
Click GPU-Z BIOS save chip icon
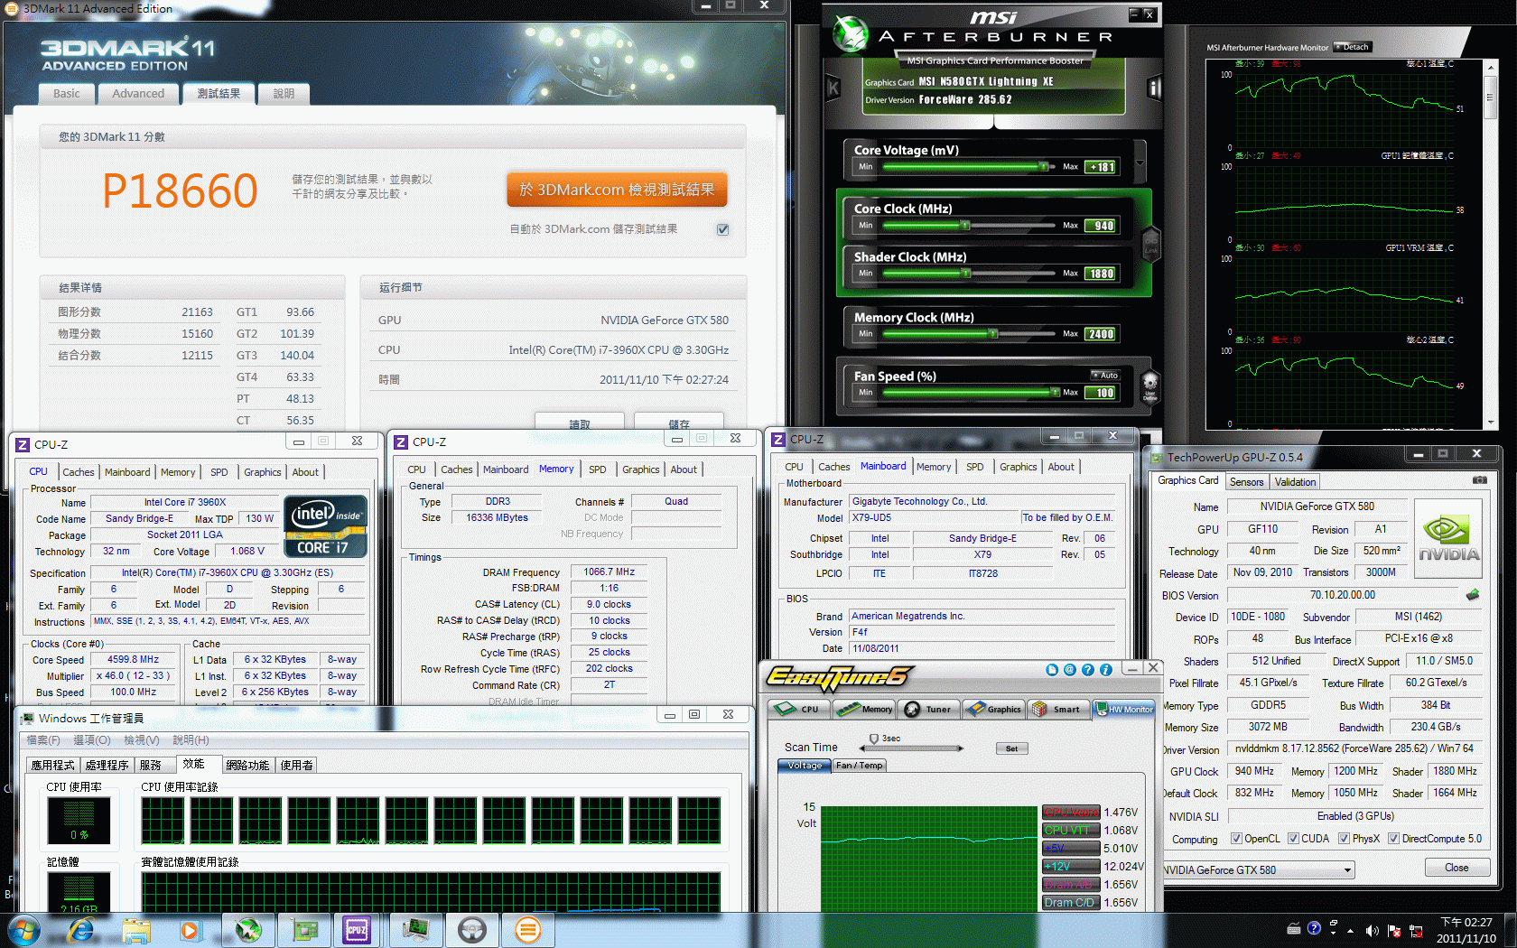[x=1473, y=595]
